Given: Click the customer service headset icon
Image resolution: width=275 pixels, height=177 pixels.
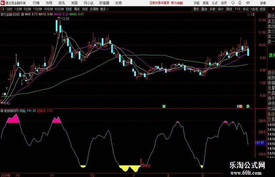Looking at the screenshot, I should click(233, 3).
